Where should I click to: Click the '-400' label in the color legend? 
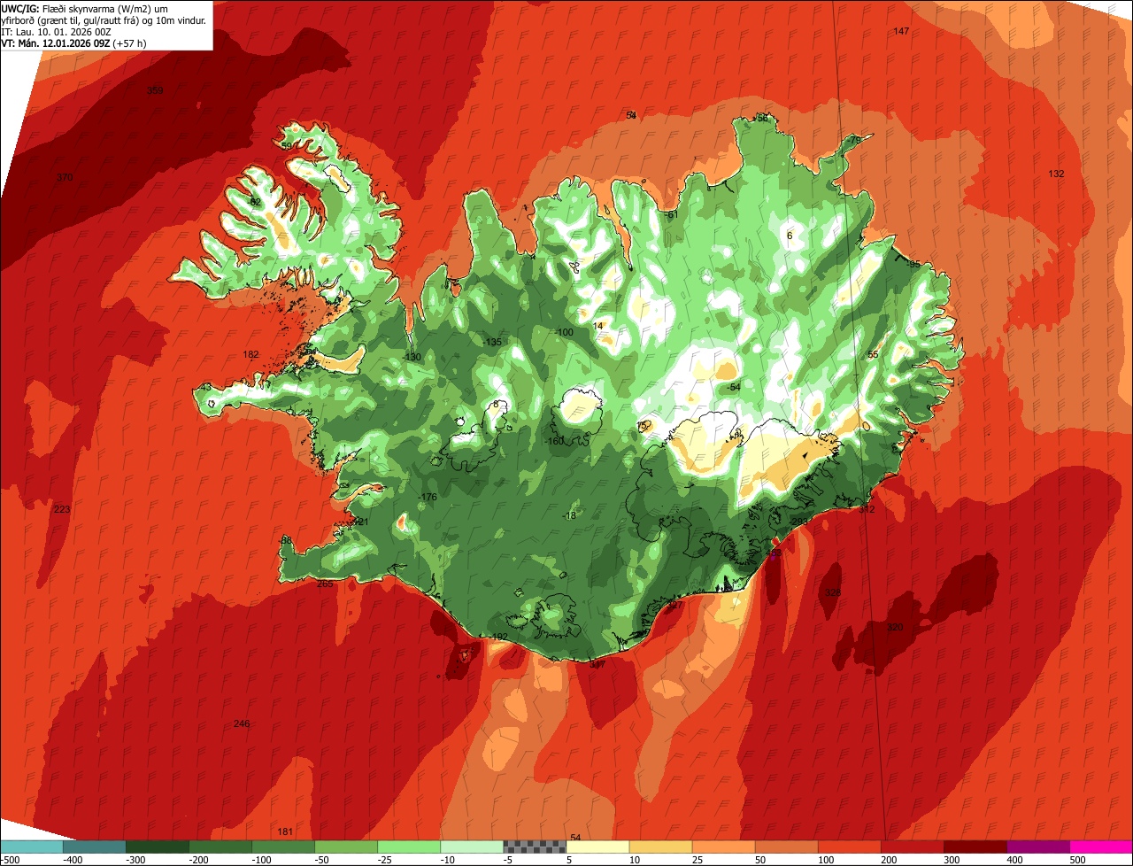pyautogui.click(x=73, y=860)
